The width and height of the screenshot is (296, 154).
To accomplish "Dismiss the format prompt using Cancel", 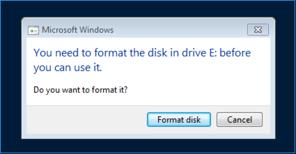I will tap(239, 120).
